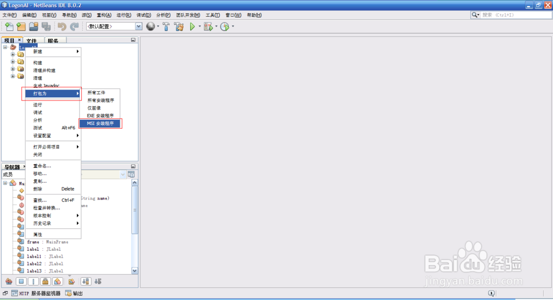Toggle fully qualified names filter icon
The image size is (553, 300).
tap(71, 281)
